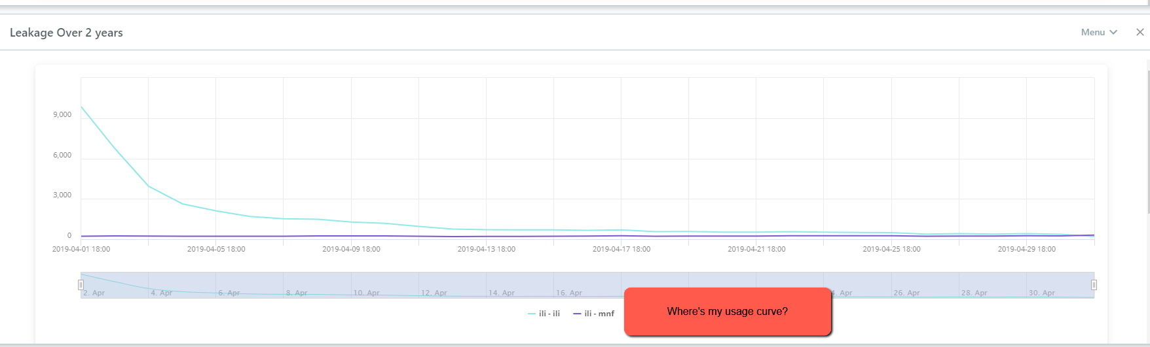Toggle the 'ili - ili' legend label
The height and width of the screenshot is (347, 1150).
pos(549,314)
